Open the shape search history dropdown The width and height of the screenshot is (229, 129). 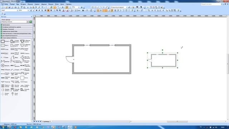pos(28,22)
